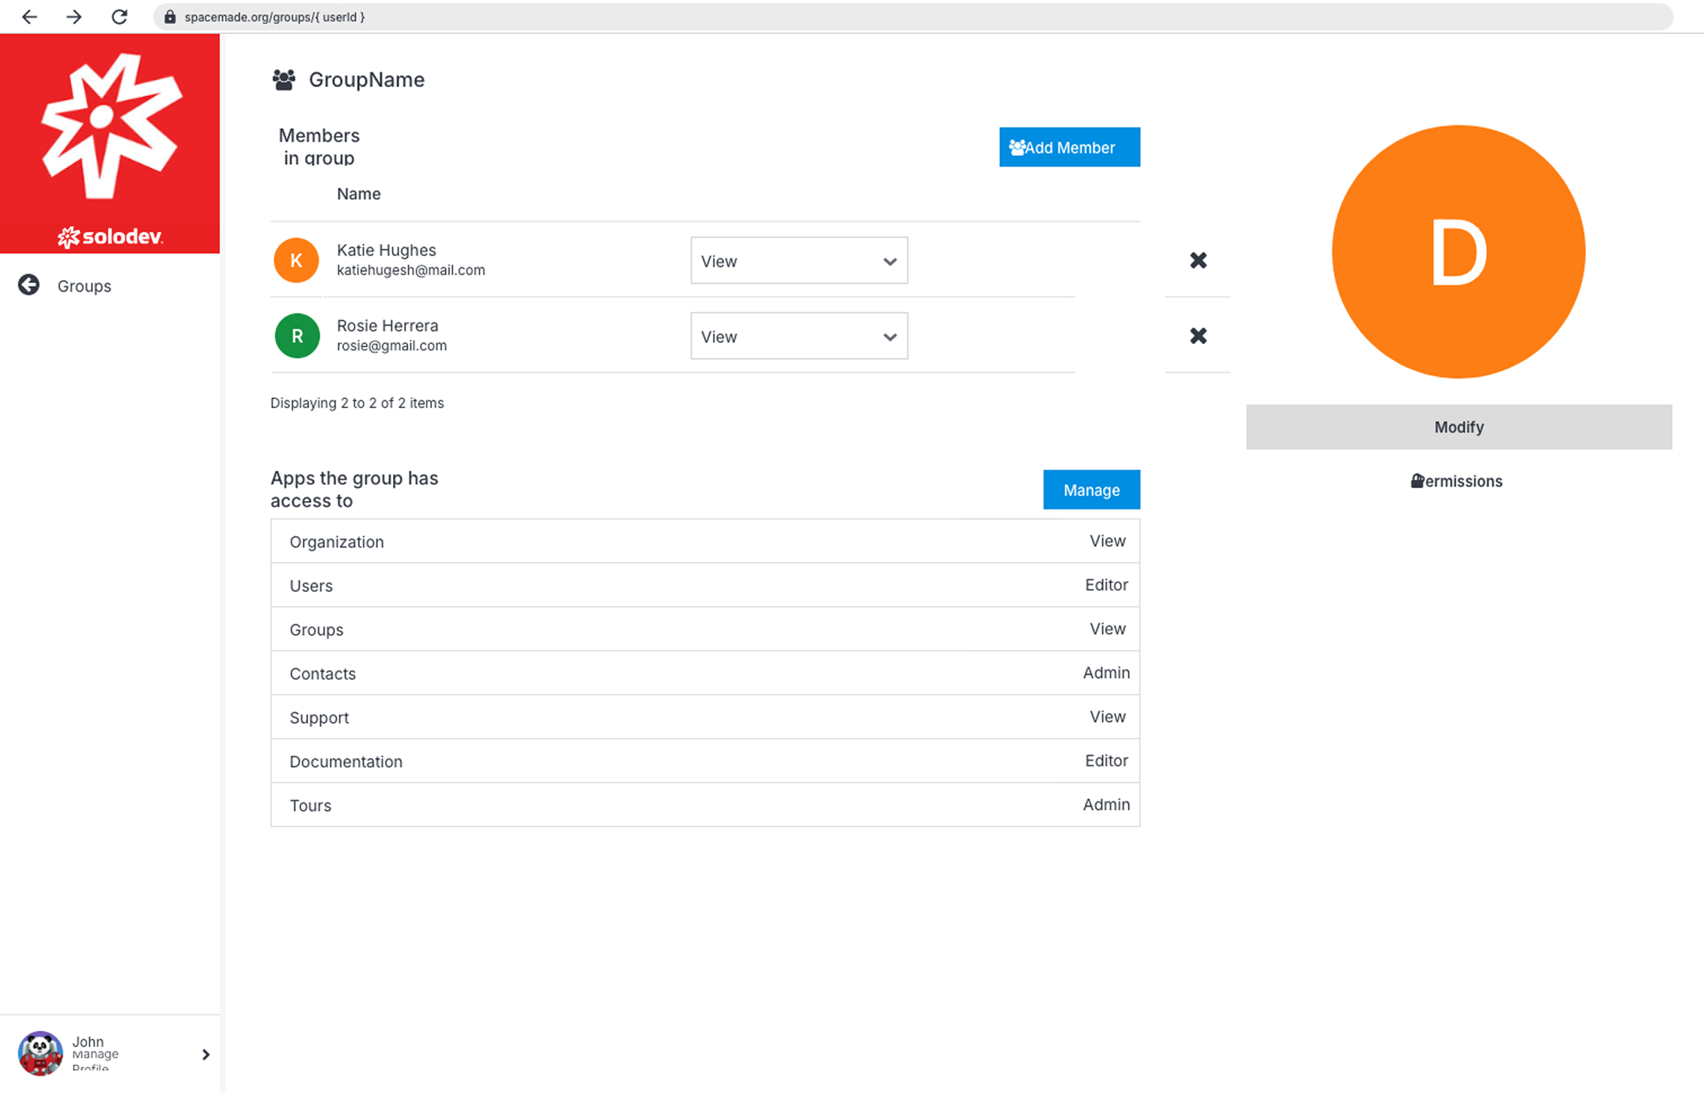Expand John's profile menu chevron
Image resolution: width=1704 pixels, height=1093 pixels.
(206, 1055)
